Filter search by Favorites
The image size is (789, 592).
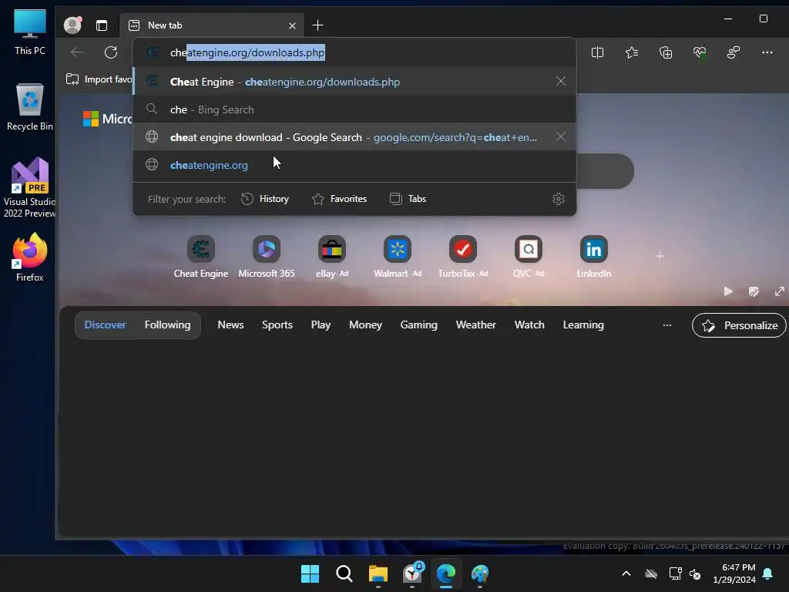coord(339,199)
